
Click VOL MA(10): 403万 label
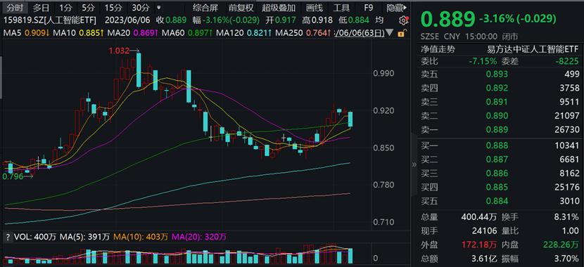coord(141,237)
